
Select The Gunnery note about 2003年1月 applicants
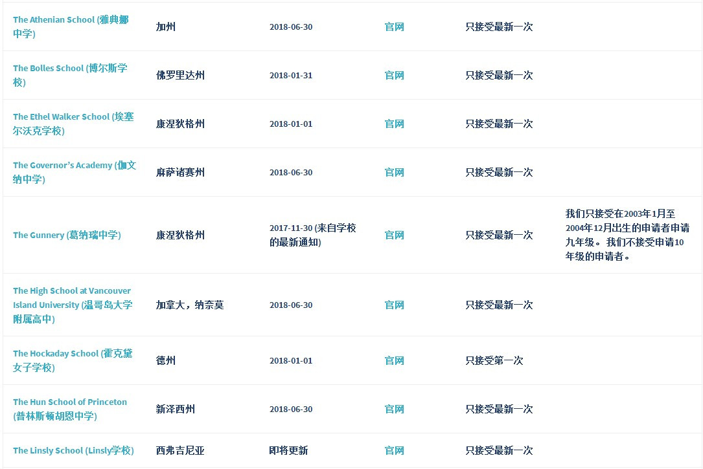[627, 235]
